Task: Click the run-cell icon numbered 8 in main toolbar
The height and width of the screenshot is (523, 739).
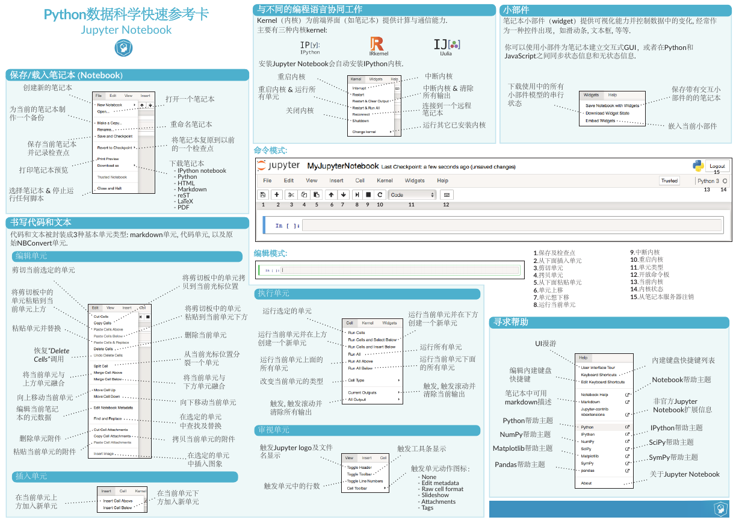Action: point(357,194)
